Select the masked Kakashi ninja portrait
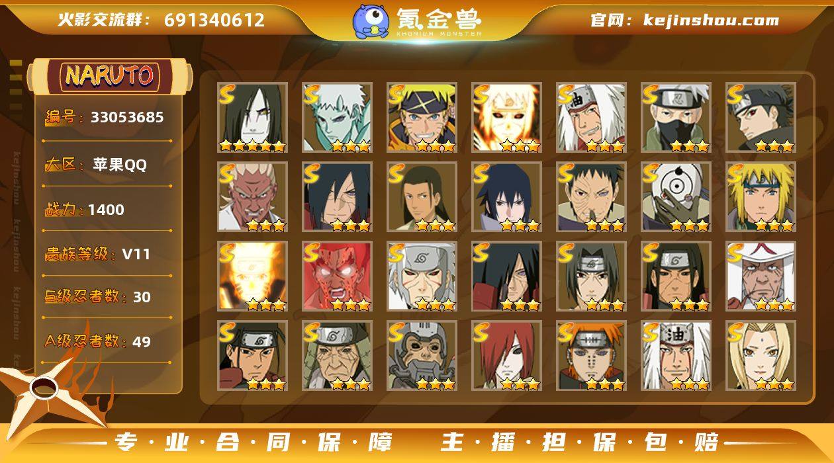834x463 pixels. [676, 117]
